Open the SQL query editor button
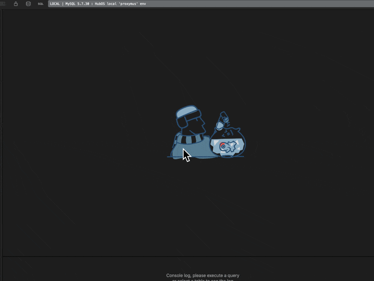Screen dimensions: 374x281 click(x=41, y=4)
